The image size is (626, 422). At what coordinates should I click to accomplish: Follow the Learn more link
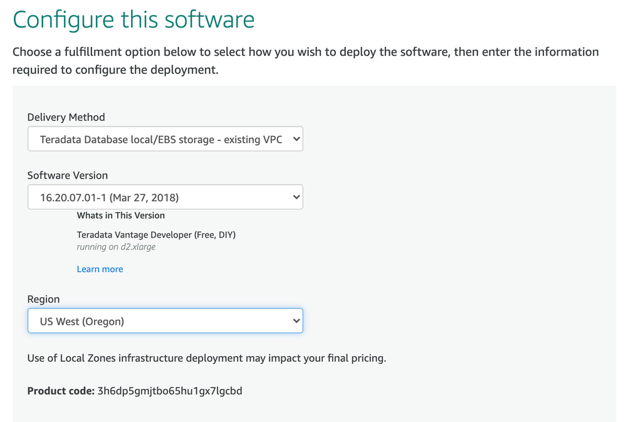coord(100,269)
